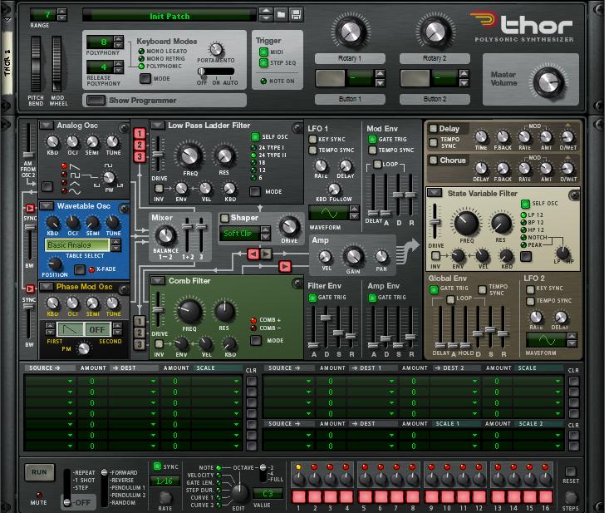This screenshot has width=609, height=513.
Task: Step Shaper Soft Clip mode up
Action: point(266,229)
